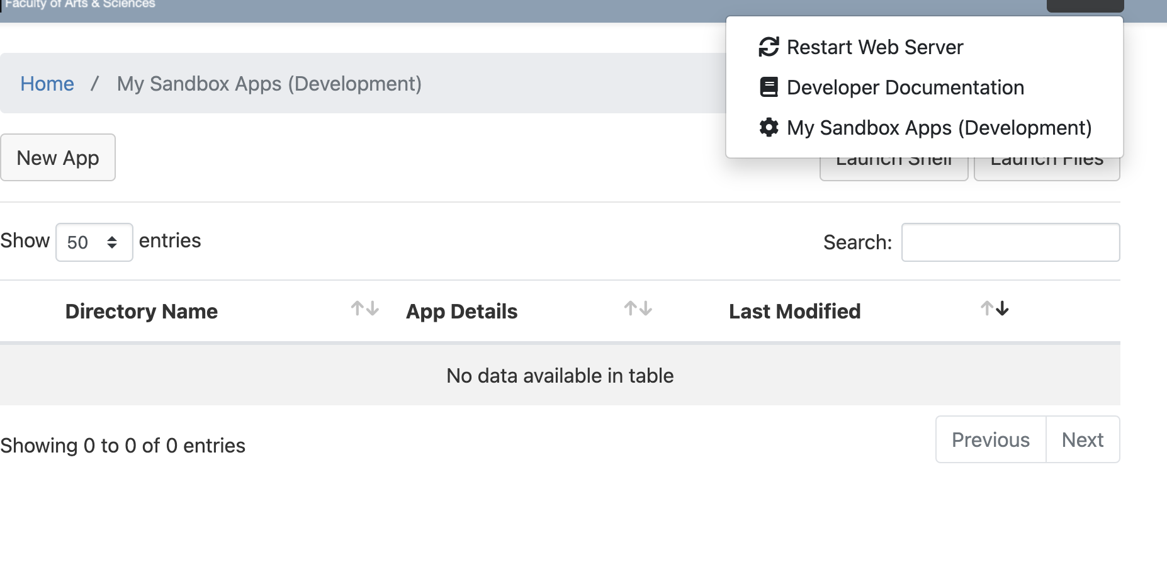
Task: Click the gear icon for My Sandbox Apps
Action: (769, 127)
